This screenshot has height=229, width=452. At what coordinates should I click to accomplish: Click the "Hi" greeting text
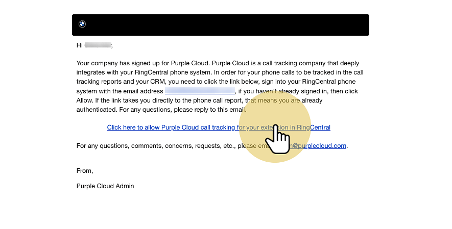click(x=80, y=45)
